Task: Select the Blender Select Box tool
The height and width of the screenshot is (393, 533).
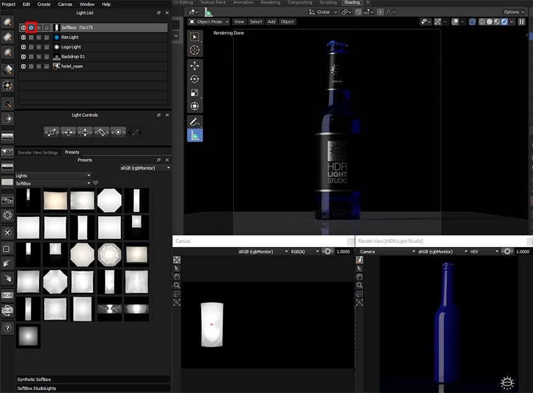Action: 194,37
